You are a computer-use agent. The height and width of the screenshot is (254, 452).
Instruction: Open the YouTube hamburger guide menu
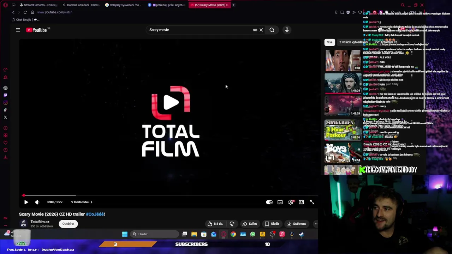18,30
